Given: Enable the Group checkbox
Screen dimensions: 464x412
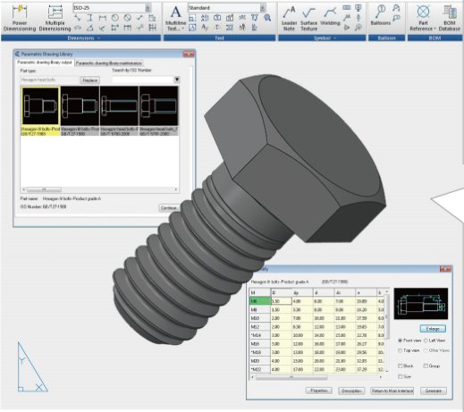Looking at the screenshot, I should [x=426, y=366].
